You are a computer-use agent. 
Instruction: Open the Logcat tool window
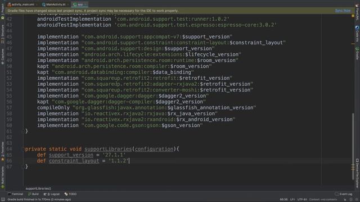(x=52, y=194)
